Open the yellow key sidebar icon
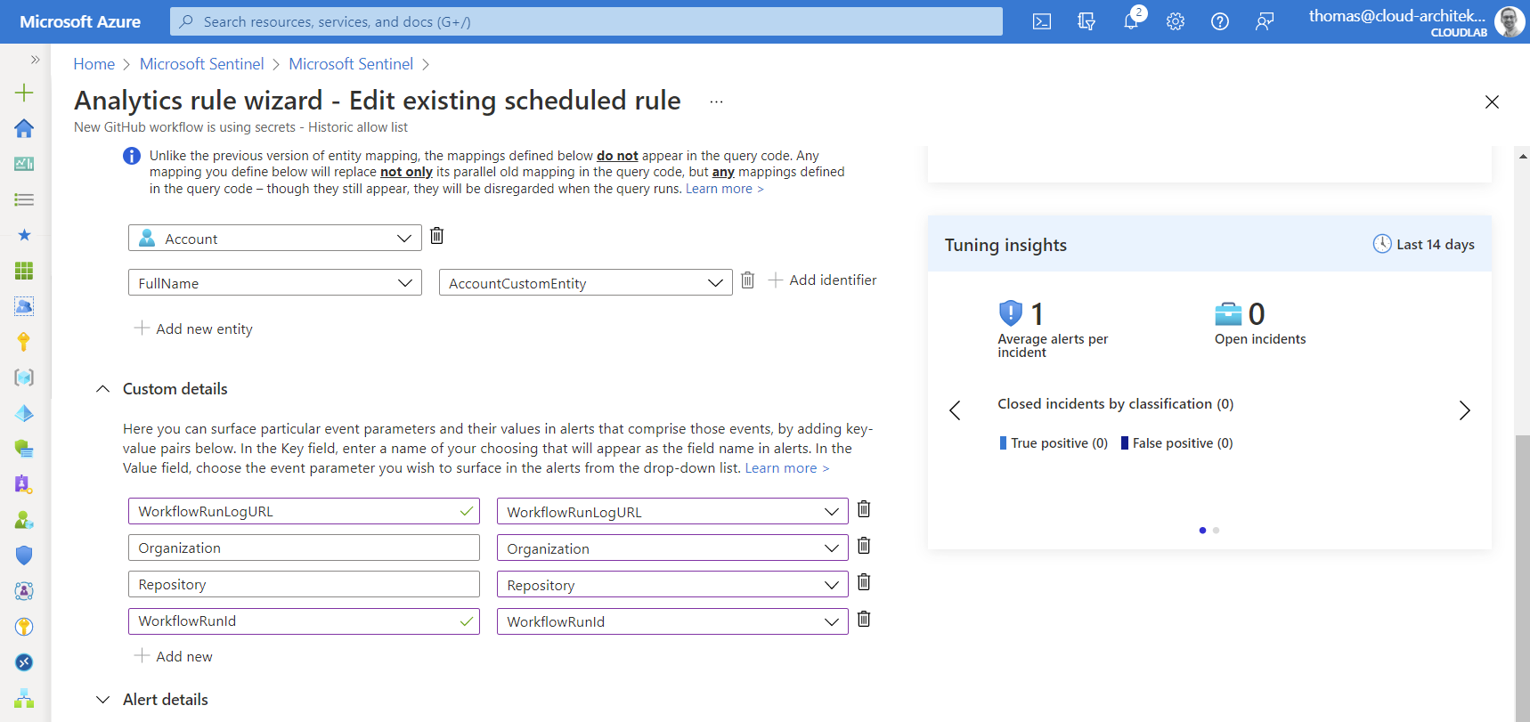The image size is (1530, 722). tap(24, 342)
